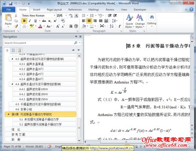Click the Save icon in Quick Access Toolbar
196x151 pixels.
point(10,4)
